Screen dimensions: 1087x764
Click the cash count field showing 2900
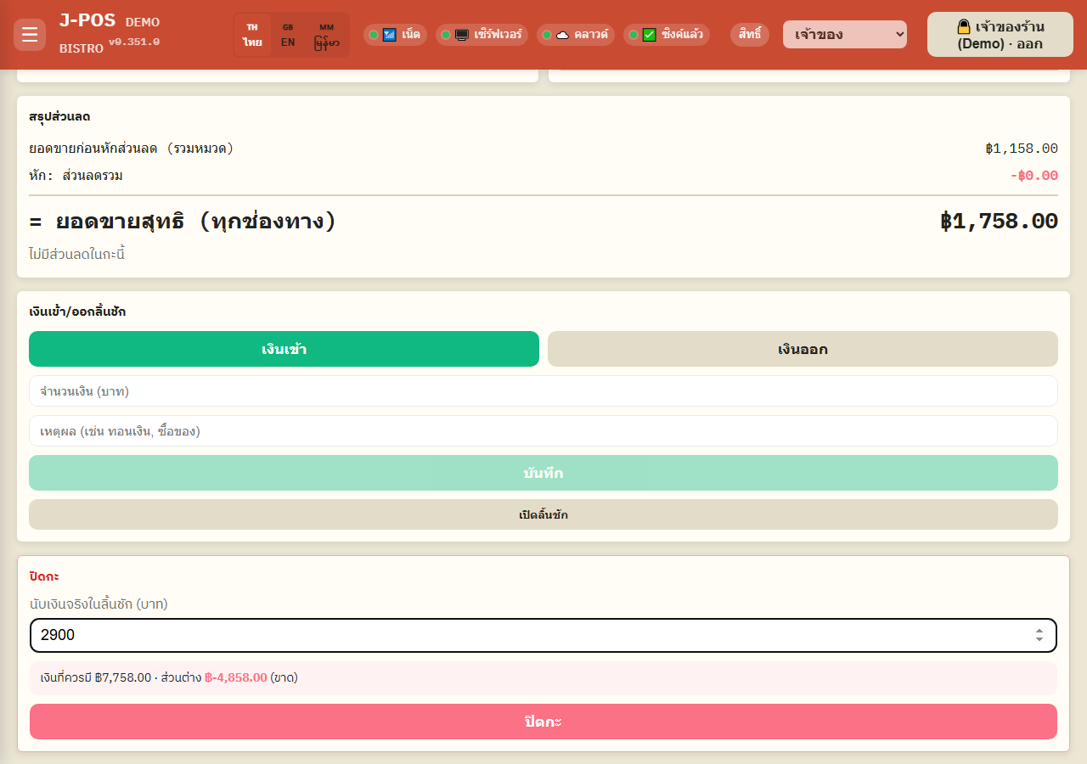(543, 635)
